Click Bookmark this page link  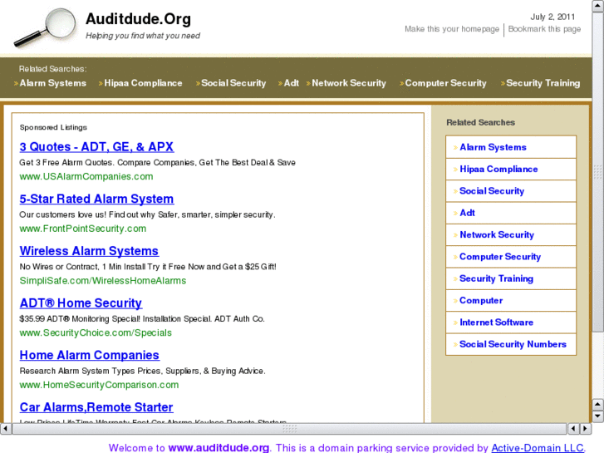click(544, 29)
